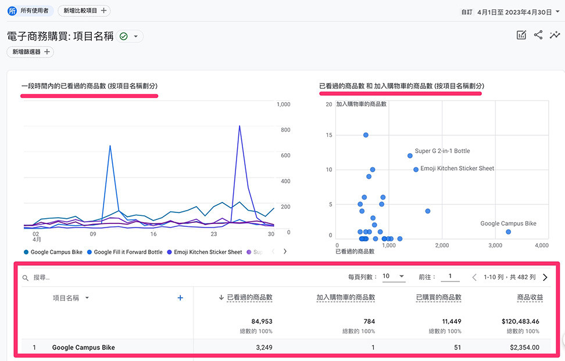This screenshot has height=361, width=565.
Task: Sort by 已購買的商品數 column header
Action: tap(438, 297)
